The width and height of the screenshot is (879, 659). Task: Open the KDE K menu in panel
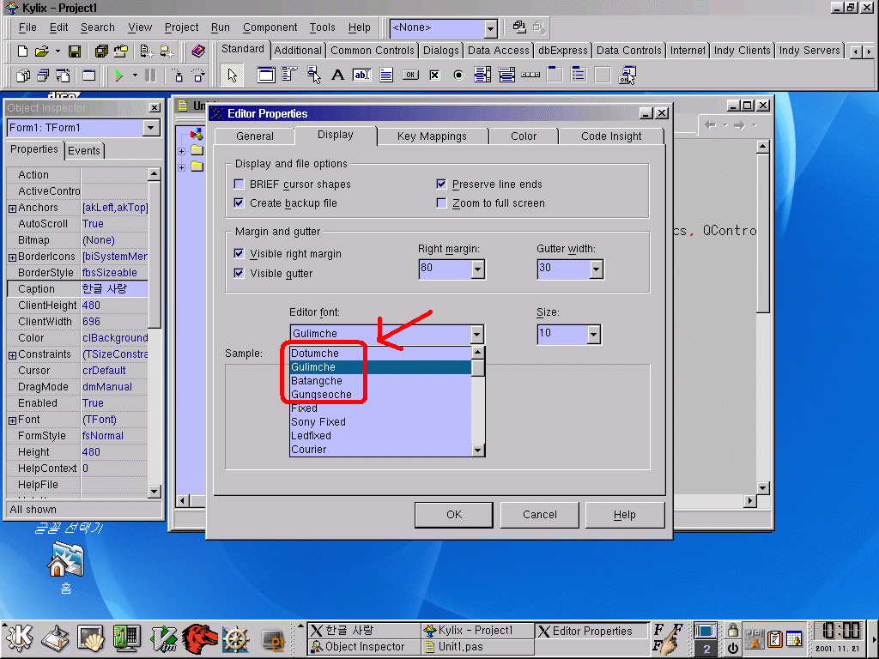(x=19, y=638)
